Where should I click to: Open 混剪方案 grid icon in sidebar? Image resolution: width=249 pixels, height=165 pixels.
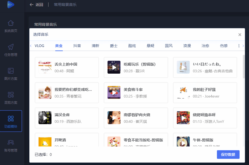11,95
